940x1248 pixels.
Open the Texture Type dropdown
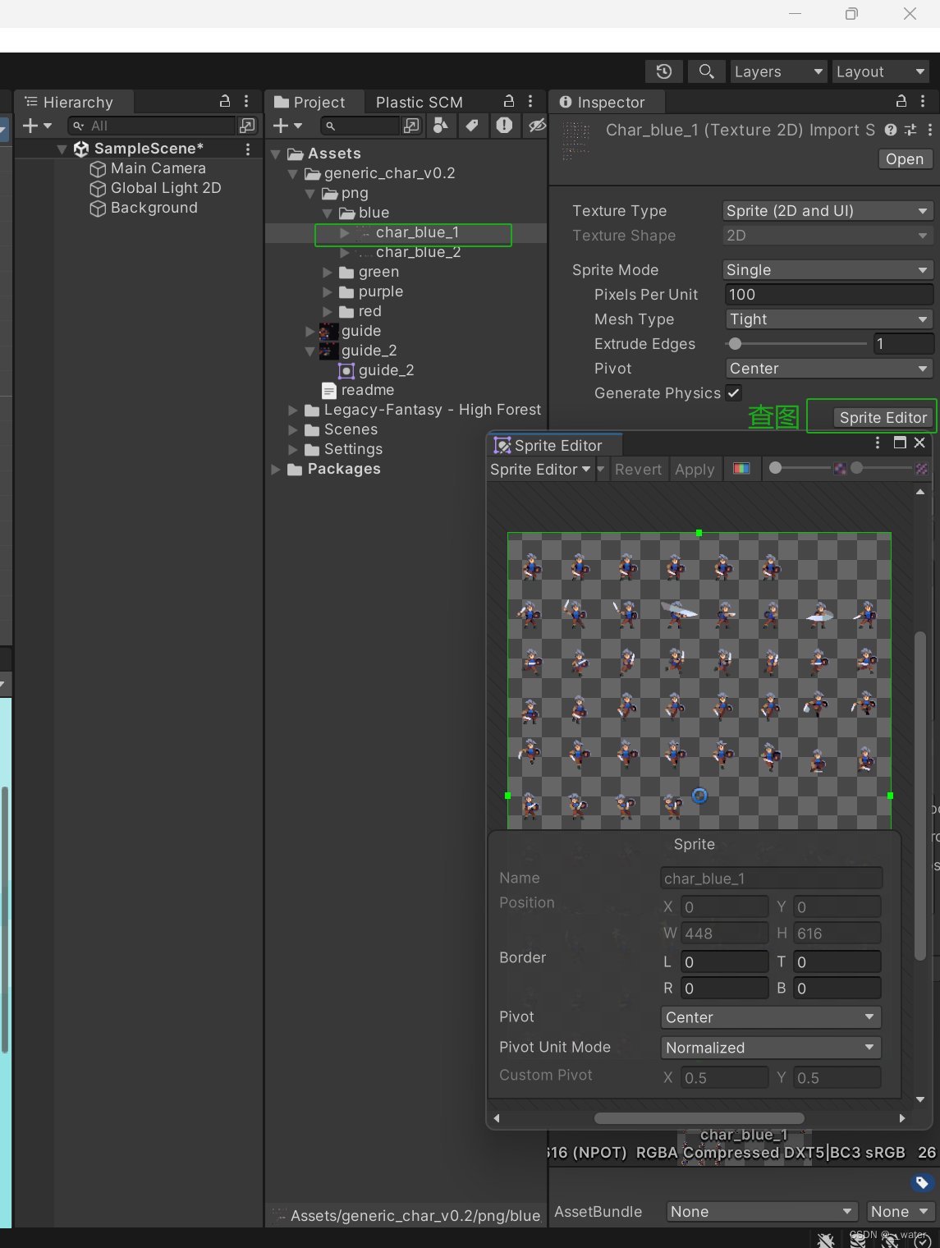point(827,211)
